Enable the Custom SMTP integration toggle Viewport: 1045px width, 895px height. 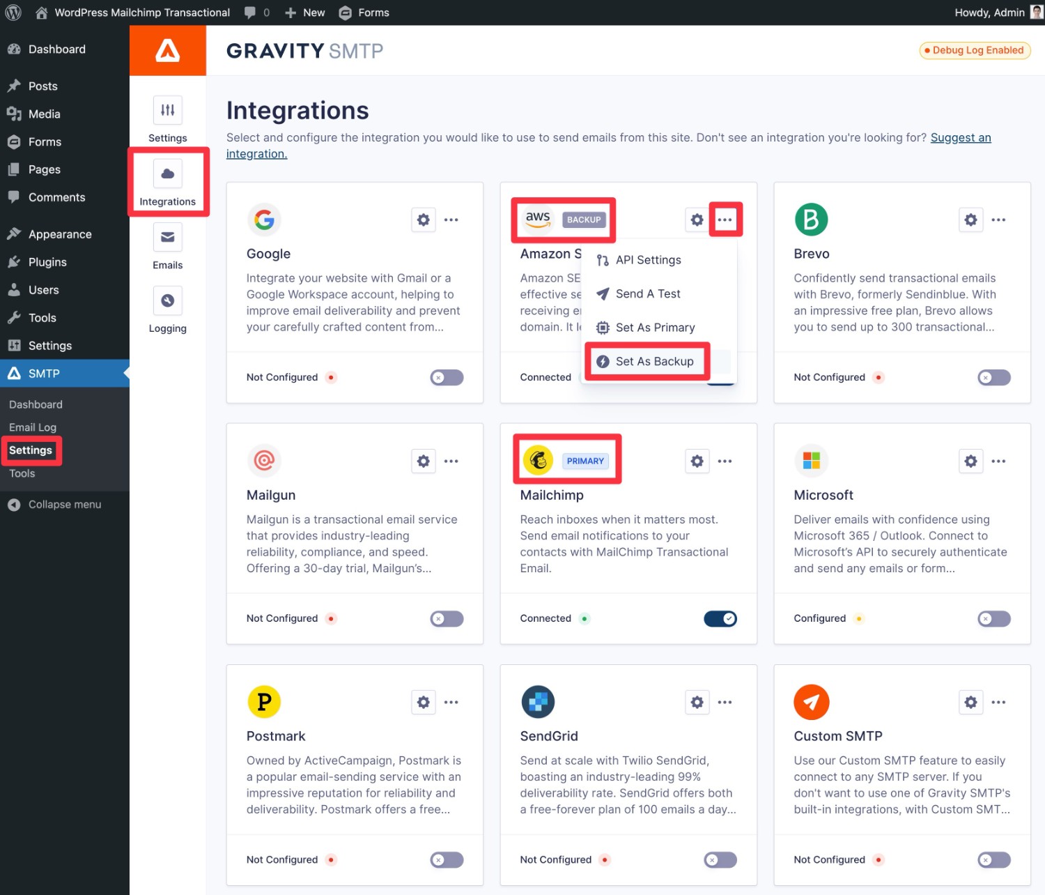994,860
